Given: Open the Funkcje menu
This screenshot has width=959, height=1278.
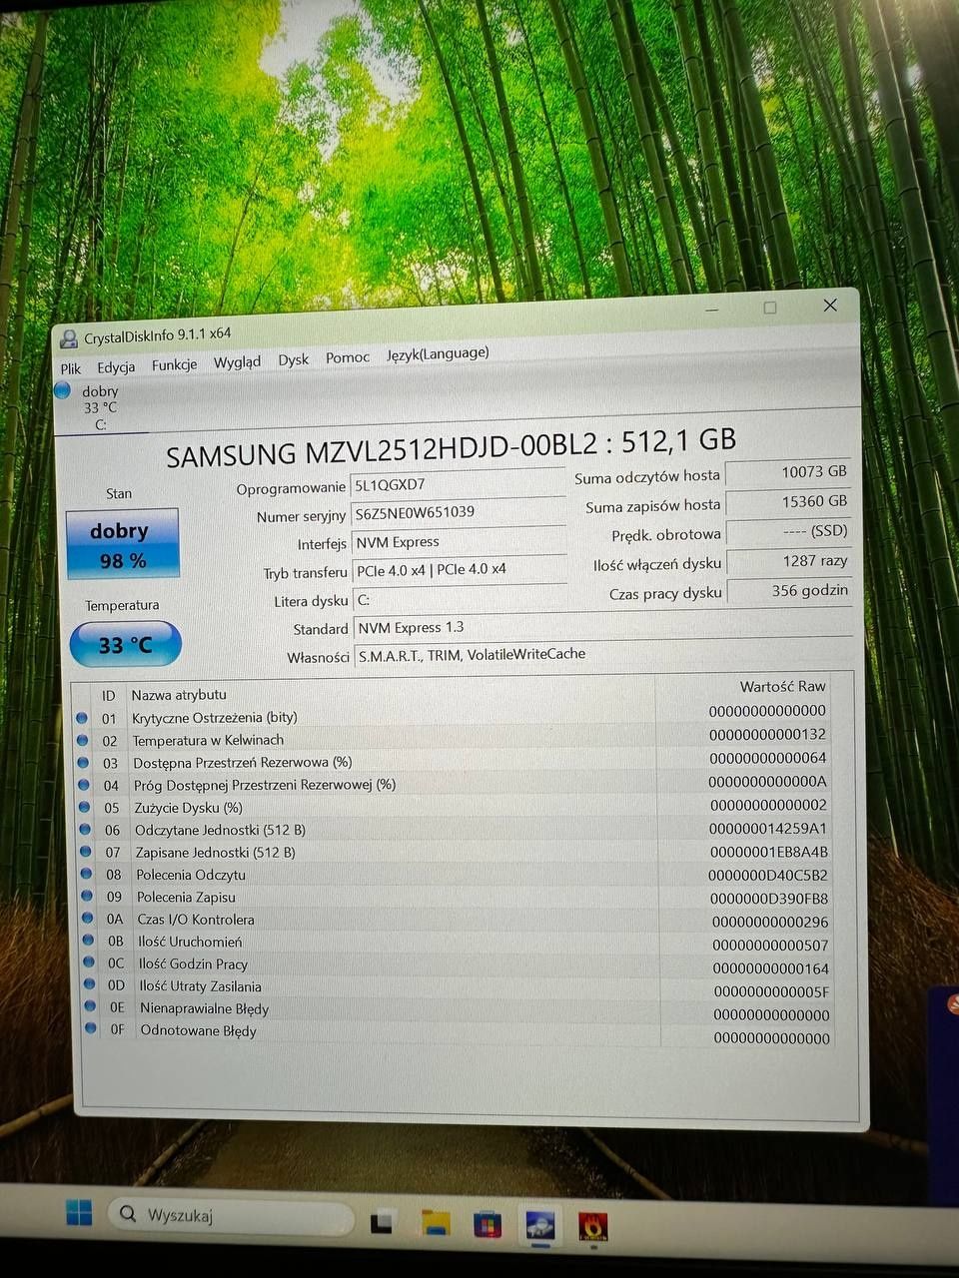Looking at the screenshot, I should tap(174, 364).
